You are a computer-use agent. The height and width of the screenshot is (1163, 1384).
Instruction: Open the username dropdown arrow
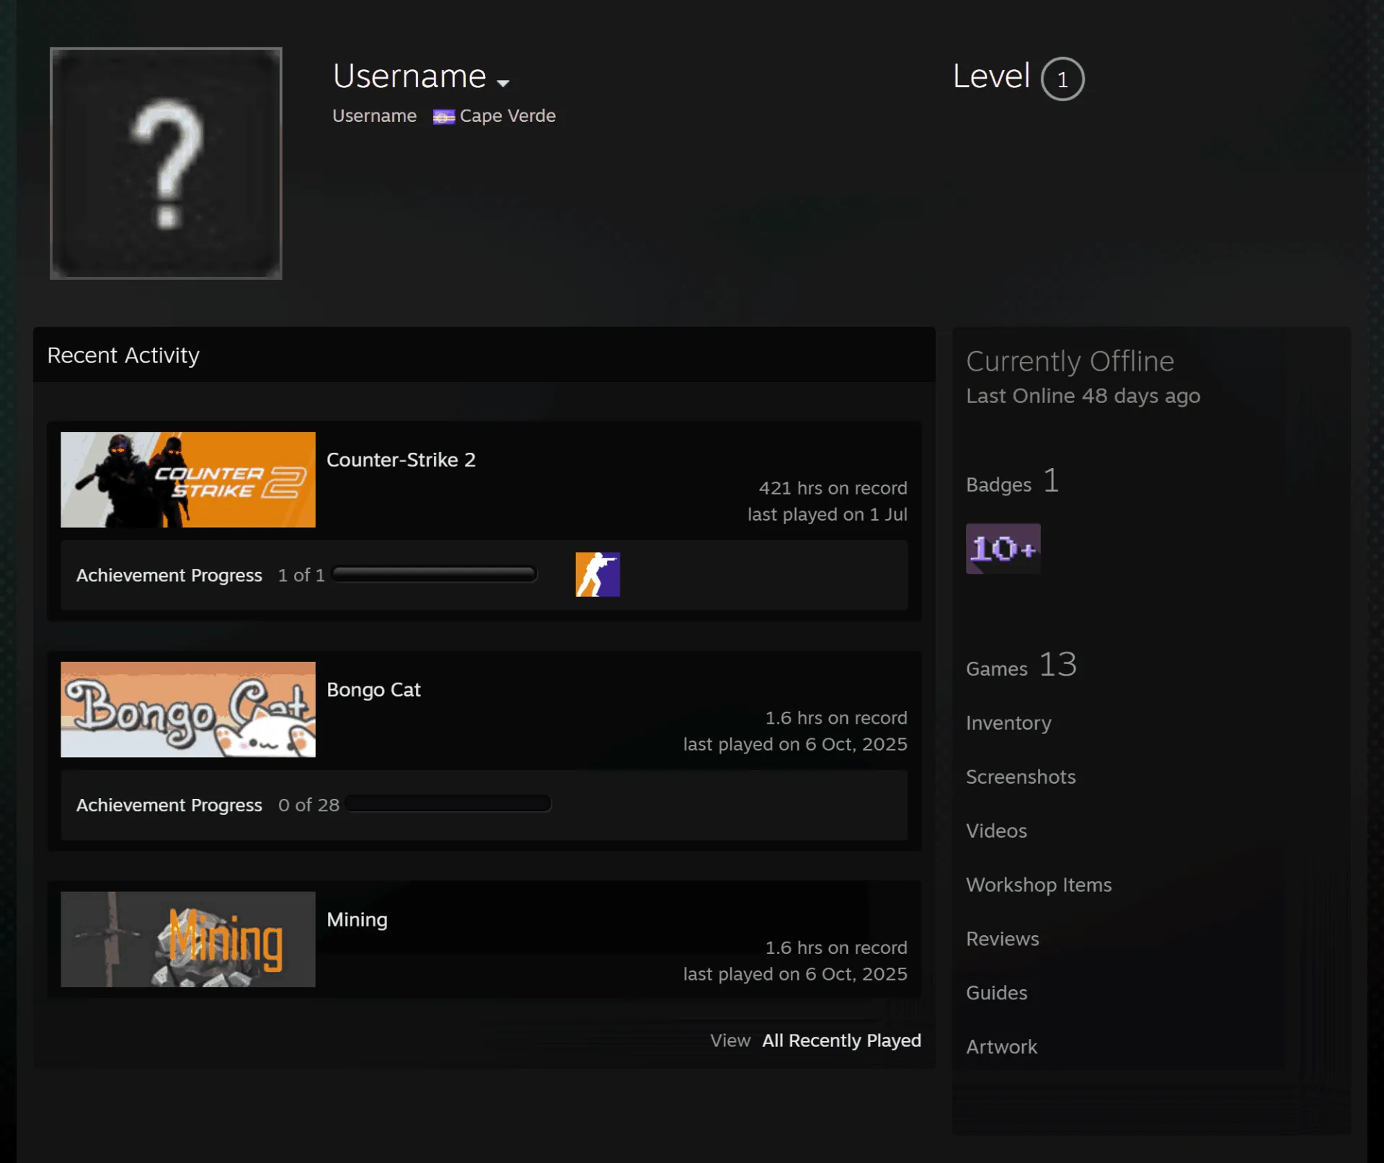point(503,83)
